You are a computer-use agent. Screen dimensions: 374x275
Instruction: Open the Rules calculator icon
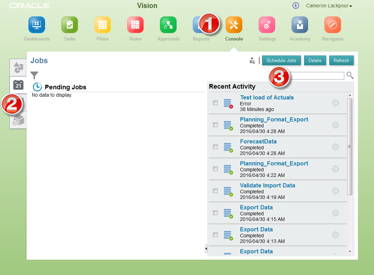[135, 25]
